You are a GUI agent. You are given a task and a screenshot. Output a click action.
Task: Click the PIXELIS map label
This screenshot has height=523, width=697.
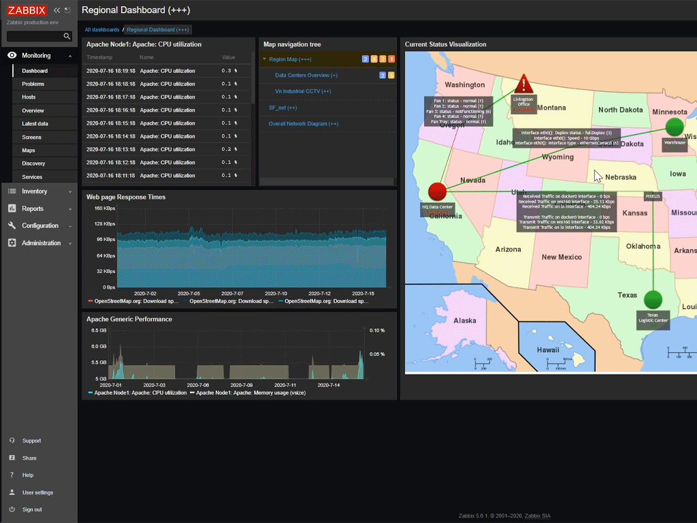[x=653, y=196]
